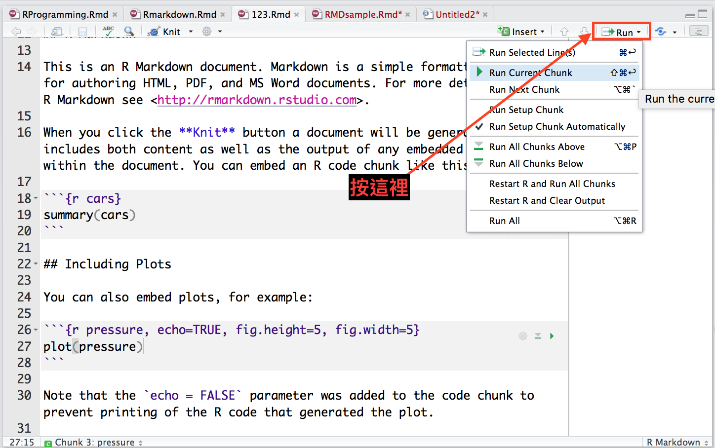This screenshot has width=715, height=448.
Task: Show the document outline
Action: tap(698, 32)
